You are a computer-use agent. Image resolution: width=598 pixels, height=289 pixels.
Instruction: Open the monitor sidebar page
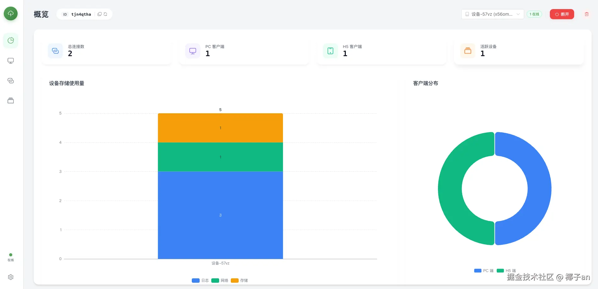pyautogui.click(x=11, y=61)
